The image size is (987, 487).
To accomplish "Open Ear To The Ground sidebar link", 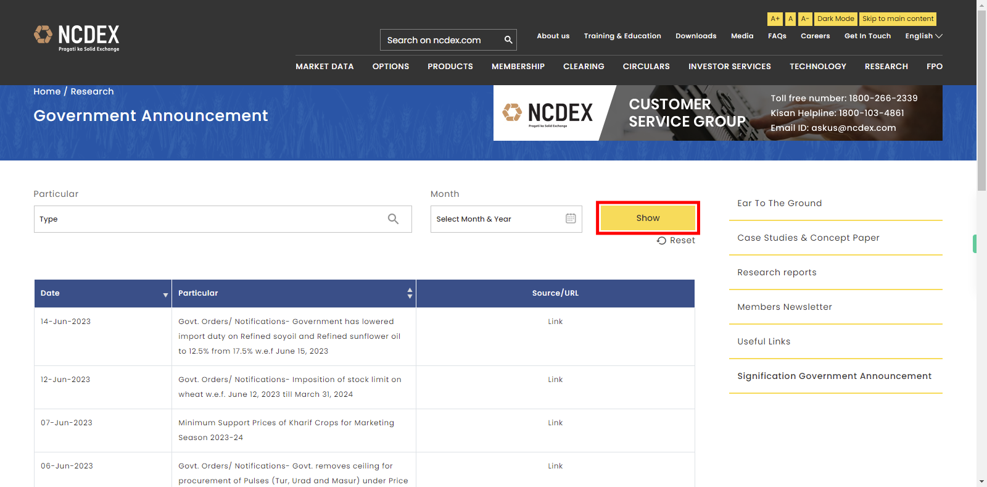I will click(x=779, y=203).
